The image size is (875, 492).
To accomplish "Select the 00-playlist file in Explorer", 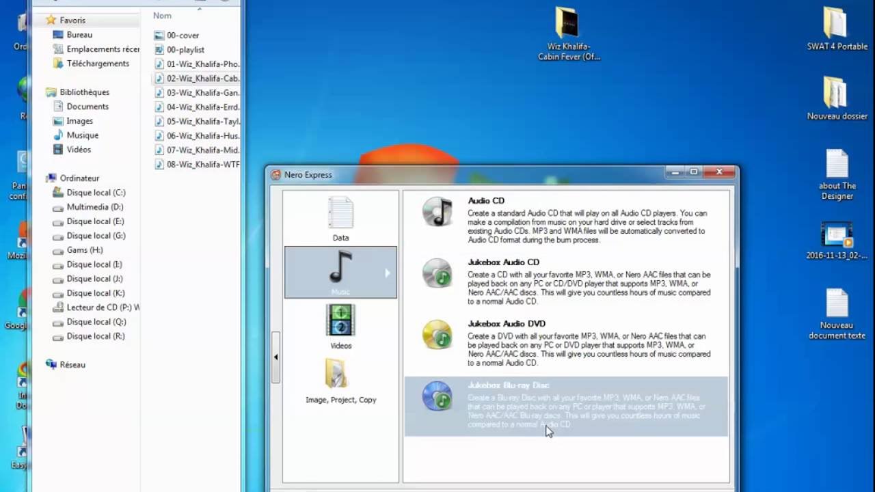I will (x=179, y=50).
